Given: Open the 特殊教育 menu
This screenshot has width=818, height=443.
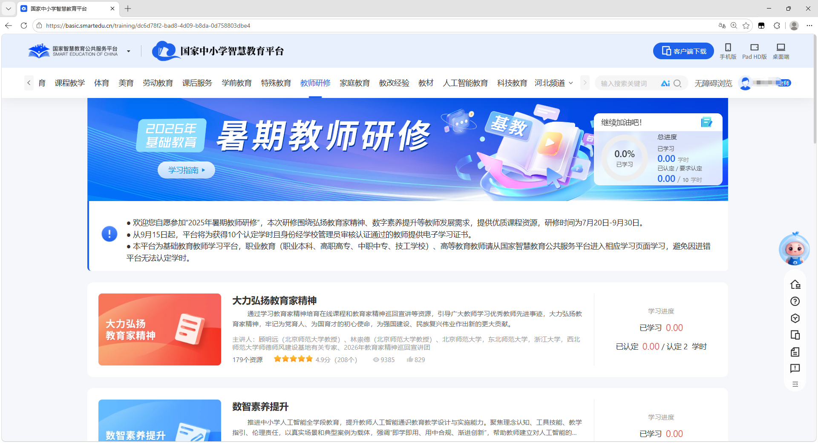Looking at the screenshot, I should 276,83.
